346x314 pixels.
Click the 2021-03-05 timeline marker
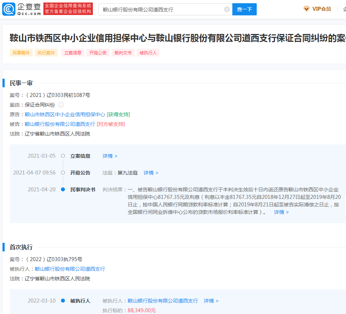pos(63,156)
